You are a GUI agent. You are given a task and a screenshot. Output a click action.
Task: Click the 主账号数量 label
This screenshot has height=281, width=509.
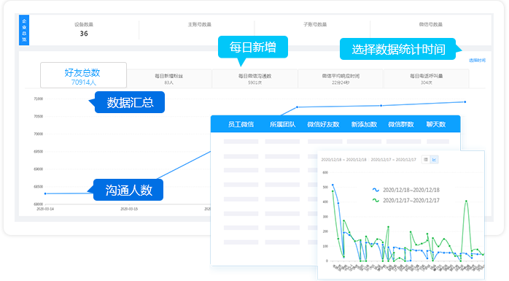(199, 24)
